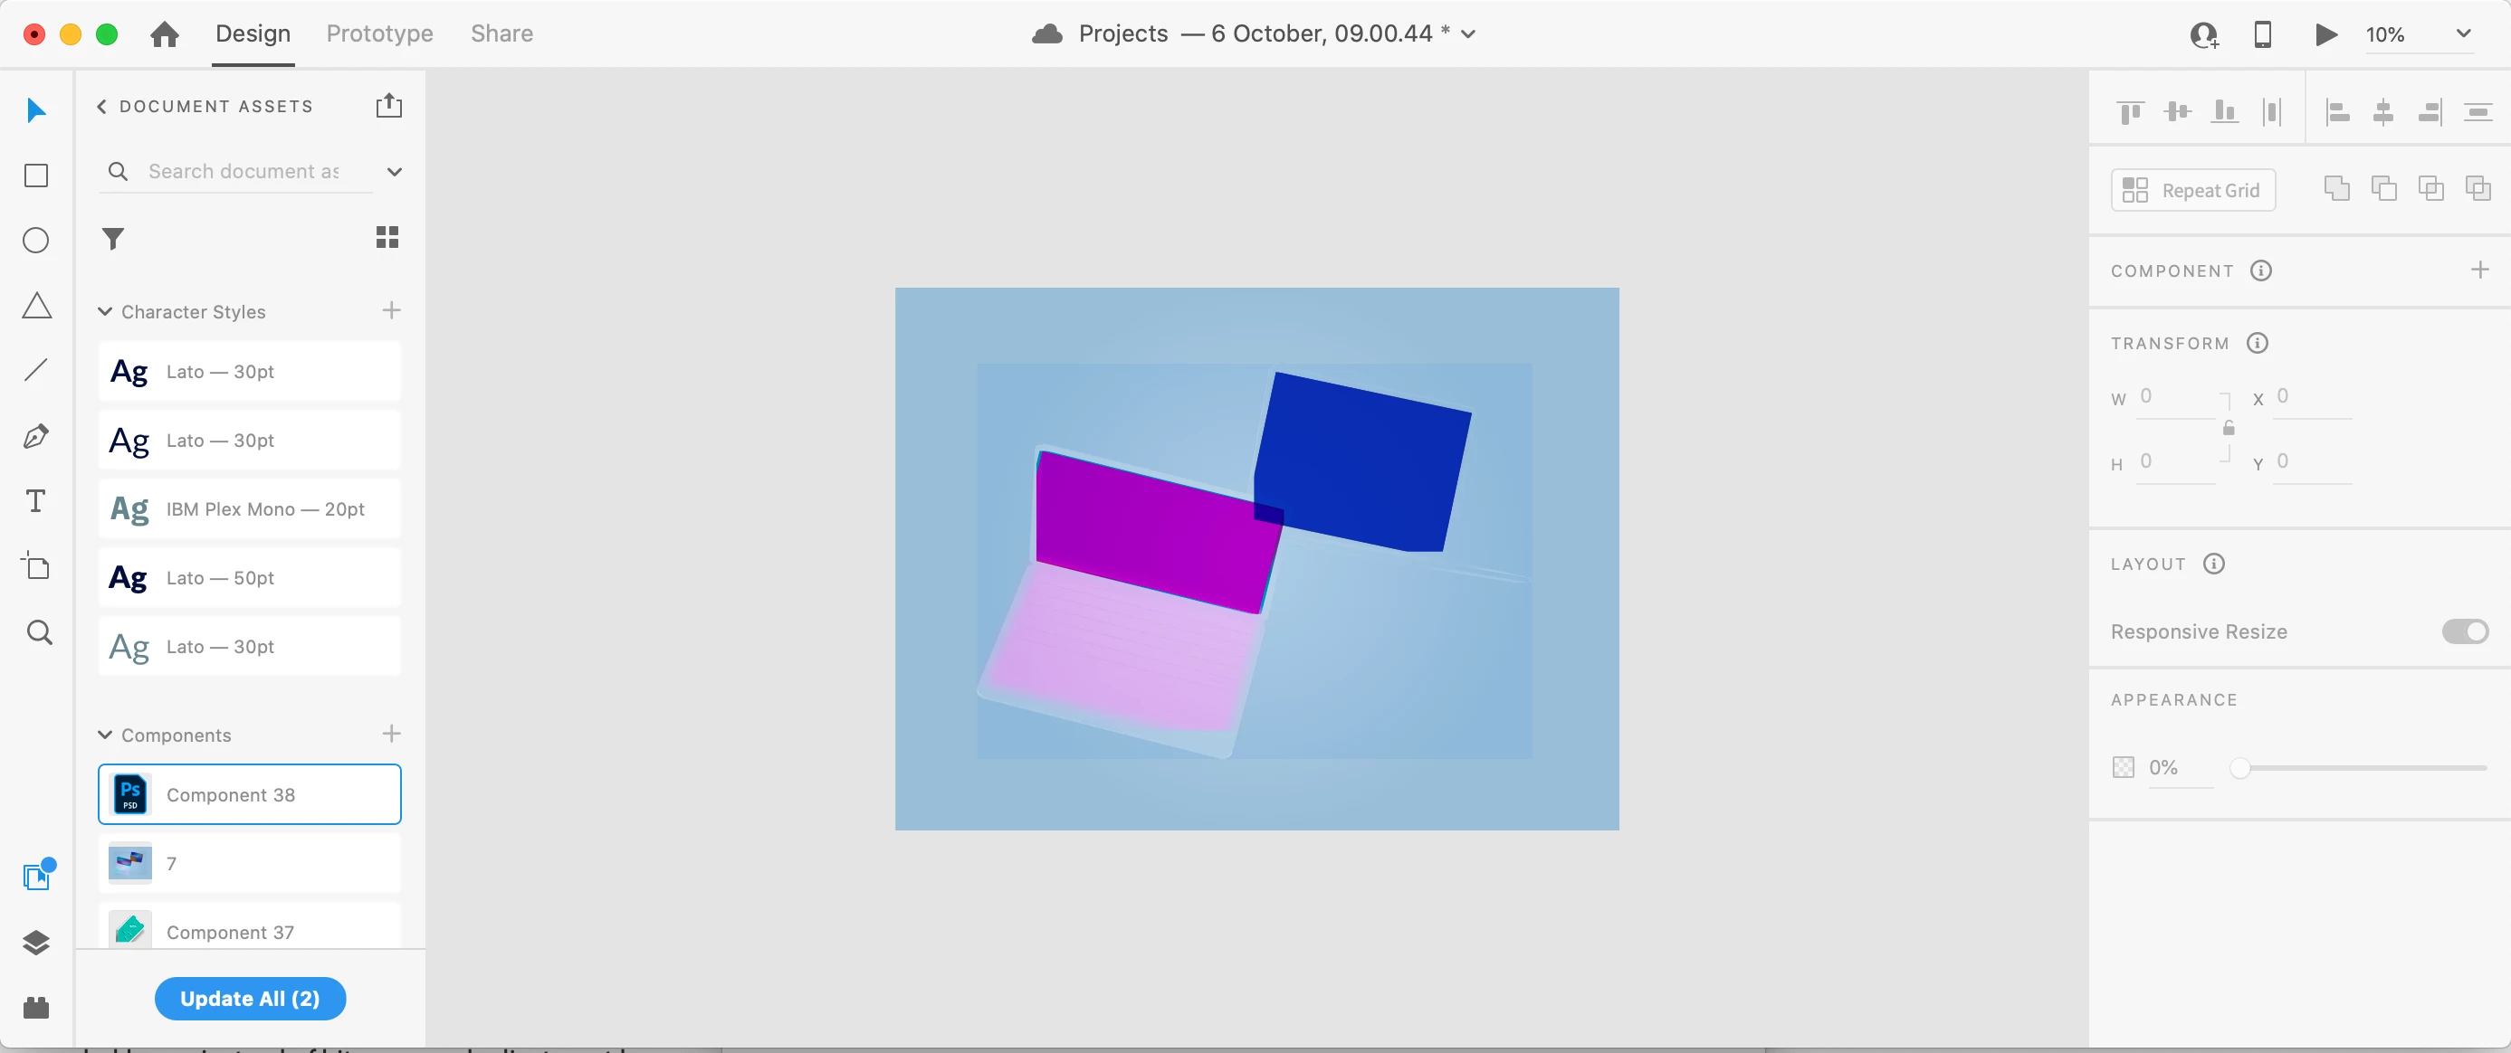Click the opacity slider handle
Viewport: 2511px width, 1053px height.
pos(2240,768)
